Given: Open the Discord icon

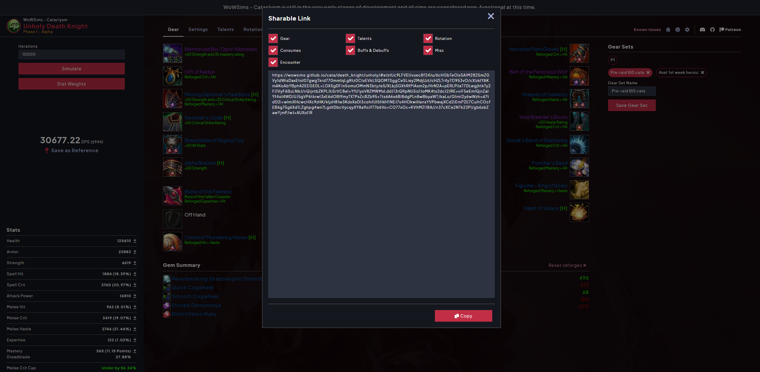Looking at the screenshot, I should click(702, 29).
